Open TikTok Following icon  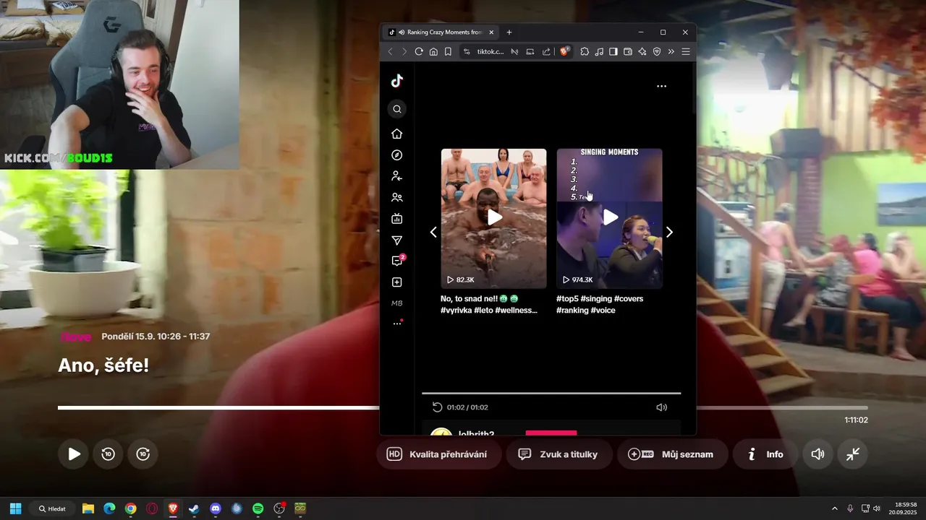coord(396,175)
